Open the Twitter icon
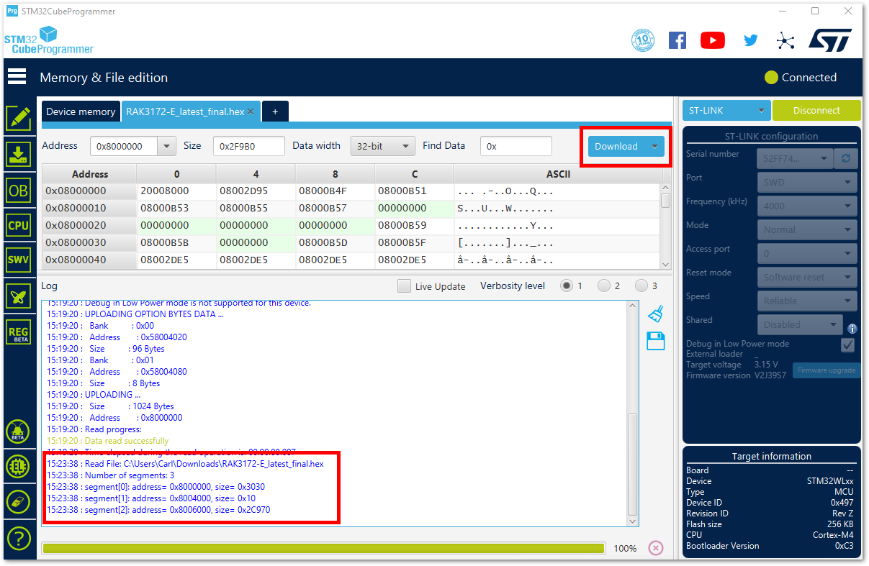This screenshot has height=566, width=869. click(x=751, y=40)
